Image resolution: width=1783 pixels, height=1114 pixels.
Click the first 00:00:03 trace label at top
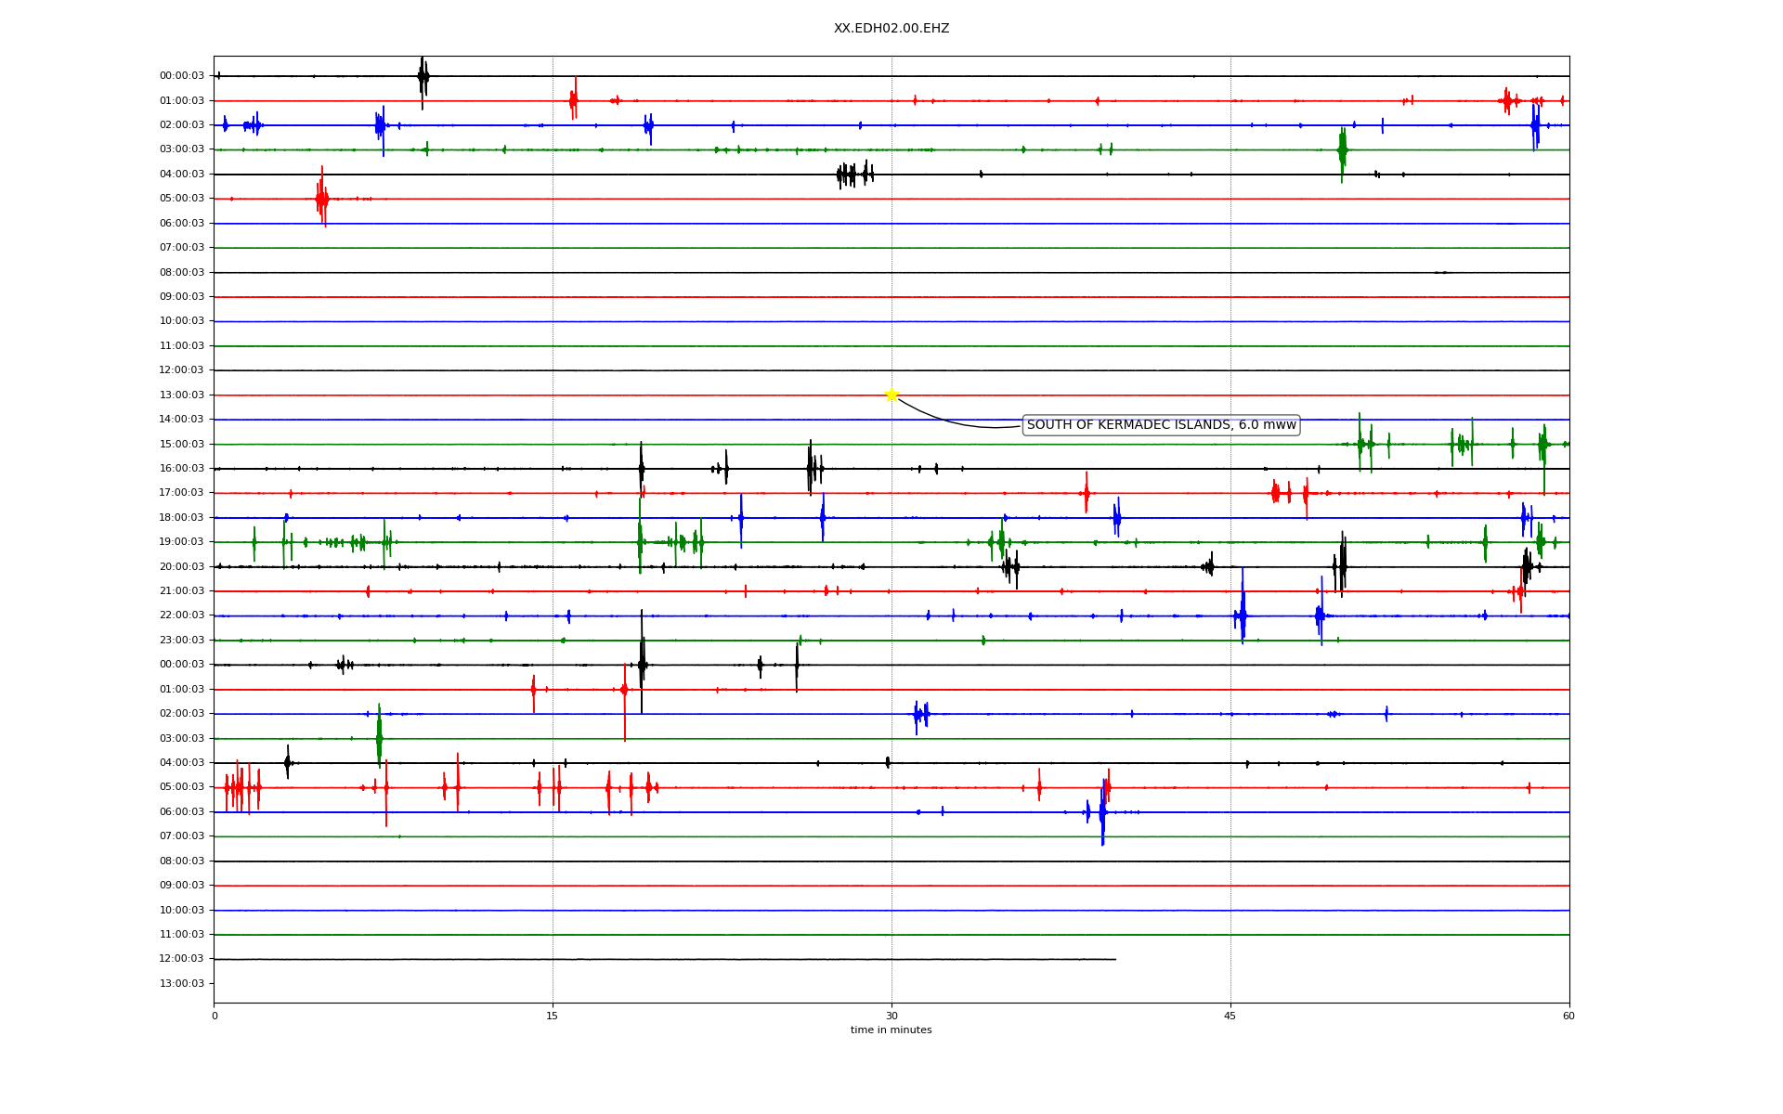tap(182, 76)
